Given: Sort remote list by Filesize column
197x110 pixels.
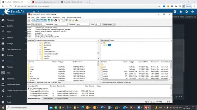Looking at the screenshot, I should (125, 62).
